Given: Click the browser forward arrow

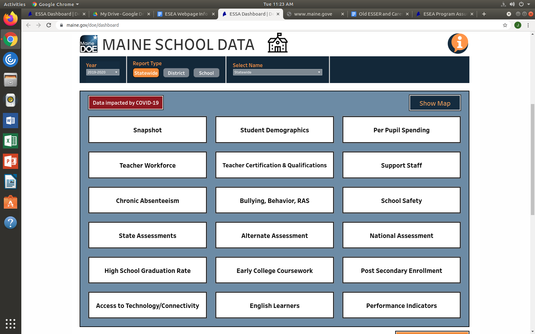Looking at the screenshot, I should [39, 25].
